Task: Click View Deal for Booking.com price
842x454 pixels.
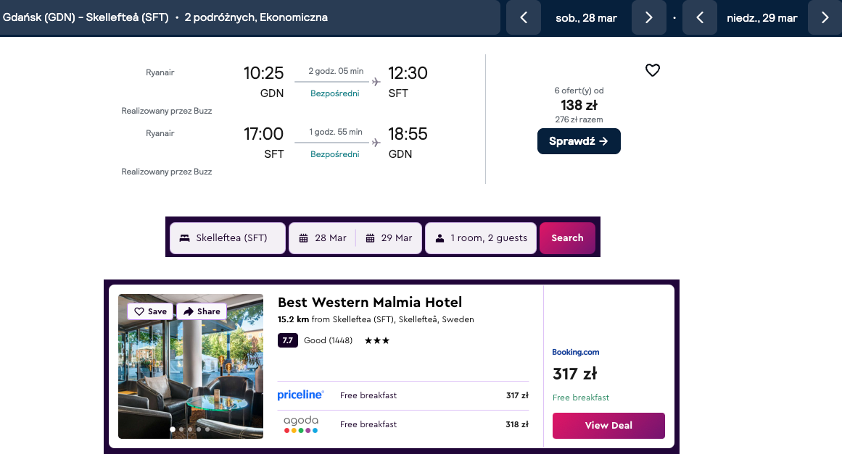Action: tap(608, 426)
